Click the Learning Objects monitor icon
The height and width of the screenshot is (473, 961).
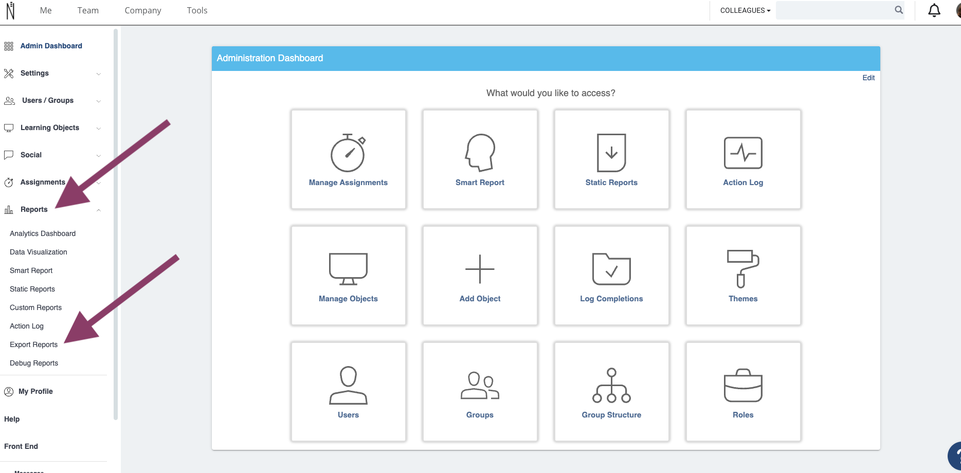click(x=9, y=128)
